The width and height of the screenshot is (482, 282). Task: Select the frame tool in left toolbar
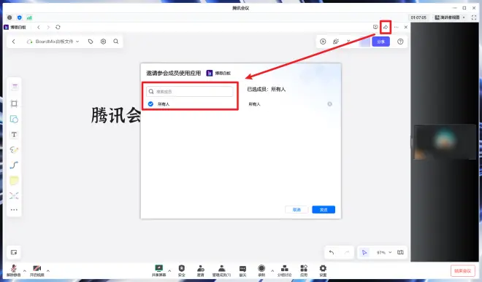14,103
